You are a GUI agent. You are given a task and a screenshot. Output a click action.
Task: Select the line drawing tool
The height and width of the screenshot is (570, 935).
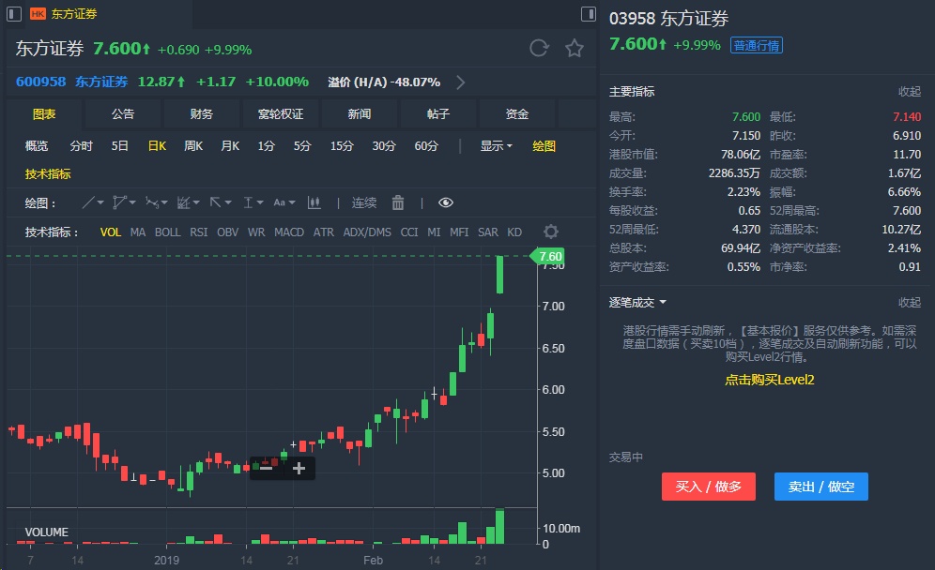click(87, 203)
